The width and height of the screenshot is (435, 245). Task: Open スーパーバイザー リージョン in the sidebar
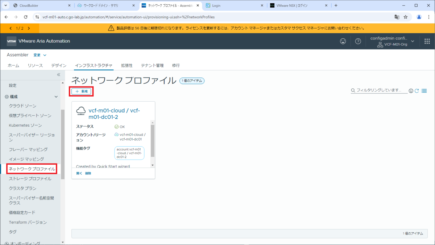tap(32, 137)
